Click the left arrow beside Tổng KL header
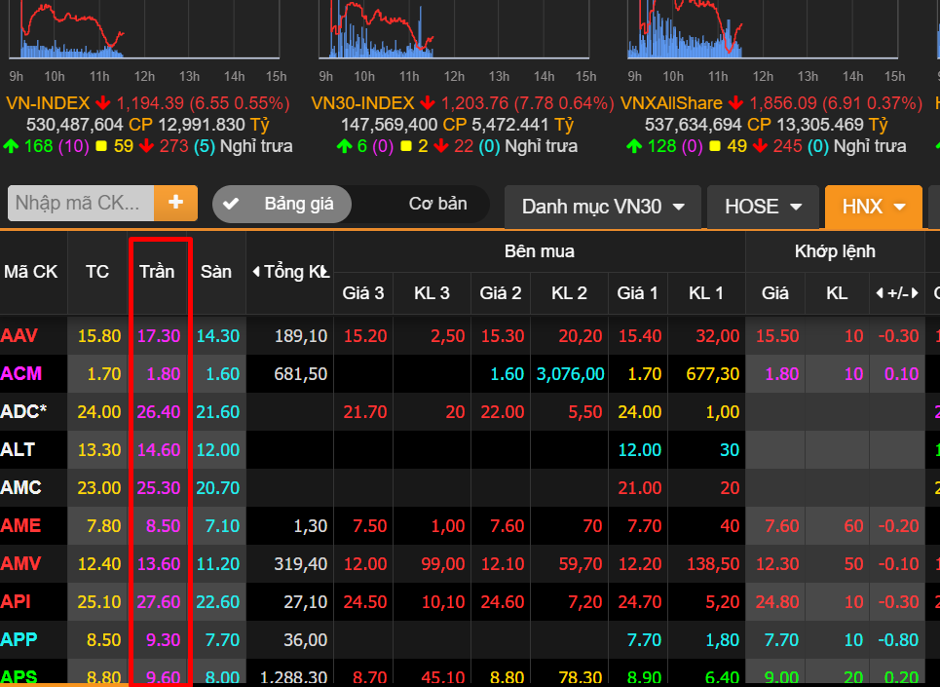 (x=256, y=272)
